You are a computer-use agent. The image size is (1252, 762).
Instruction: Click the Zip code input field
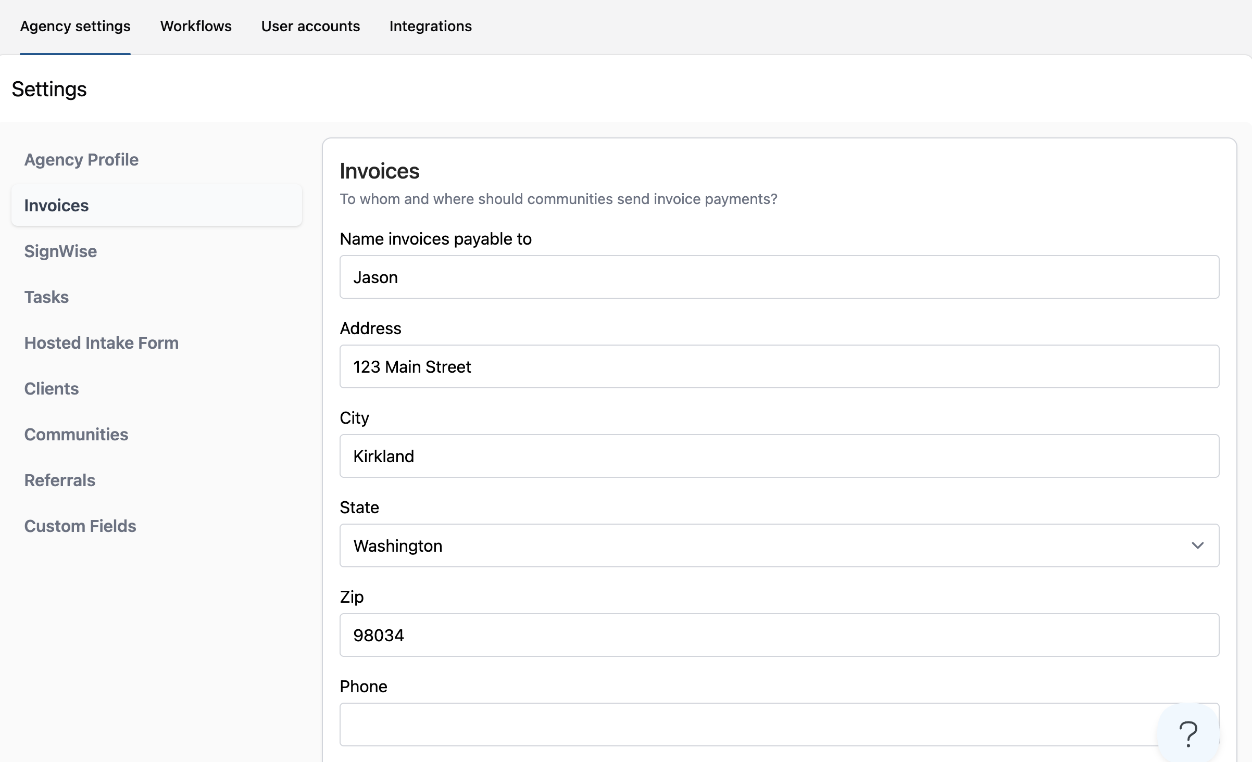point(779,635)
